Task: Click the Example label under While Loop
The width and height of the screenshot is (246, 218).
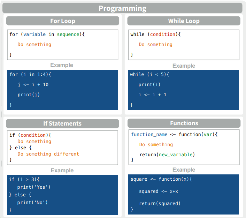Action: coord(184,66)
